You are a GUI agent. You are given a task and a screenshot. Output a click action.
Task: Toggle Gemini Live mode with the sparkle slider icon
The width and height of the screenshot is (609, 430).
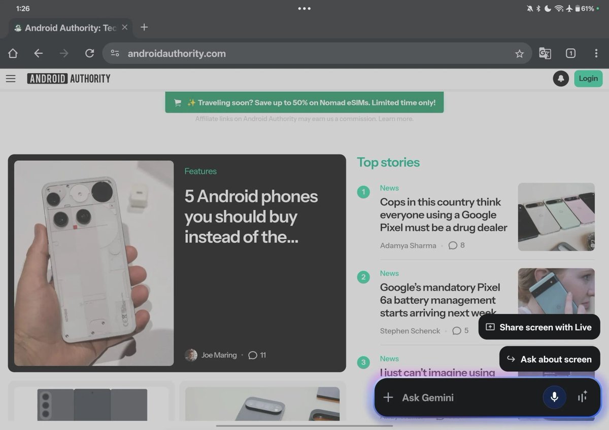tap(582, 398)
